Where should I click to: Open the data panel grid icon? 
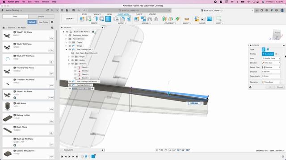point(62,10)
